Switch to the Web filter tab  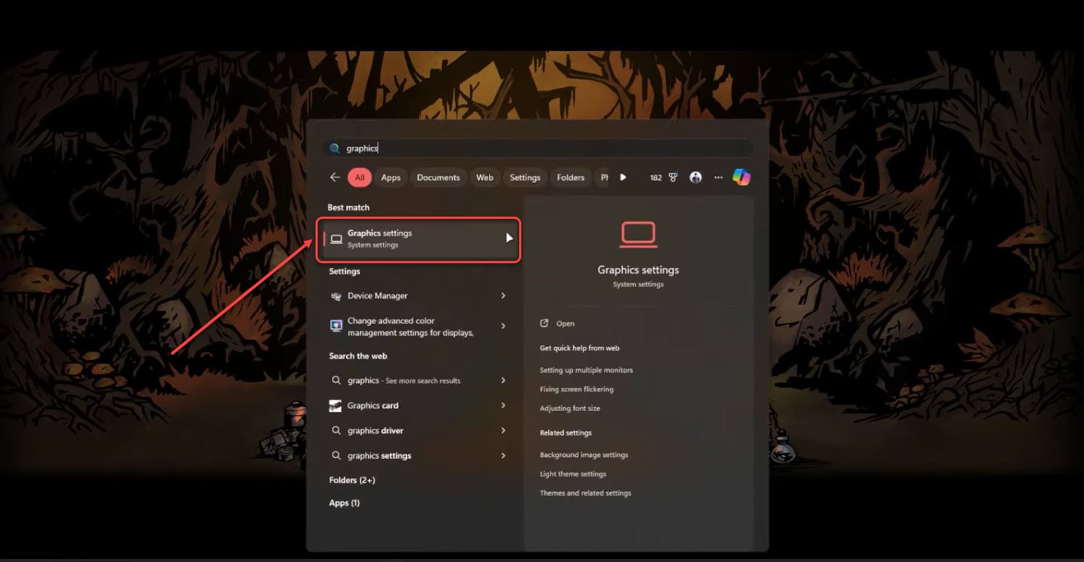click(x=485, y=177)
